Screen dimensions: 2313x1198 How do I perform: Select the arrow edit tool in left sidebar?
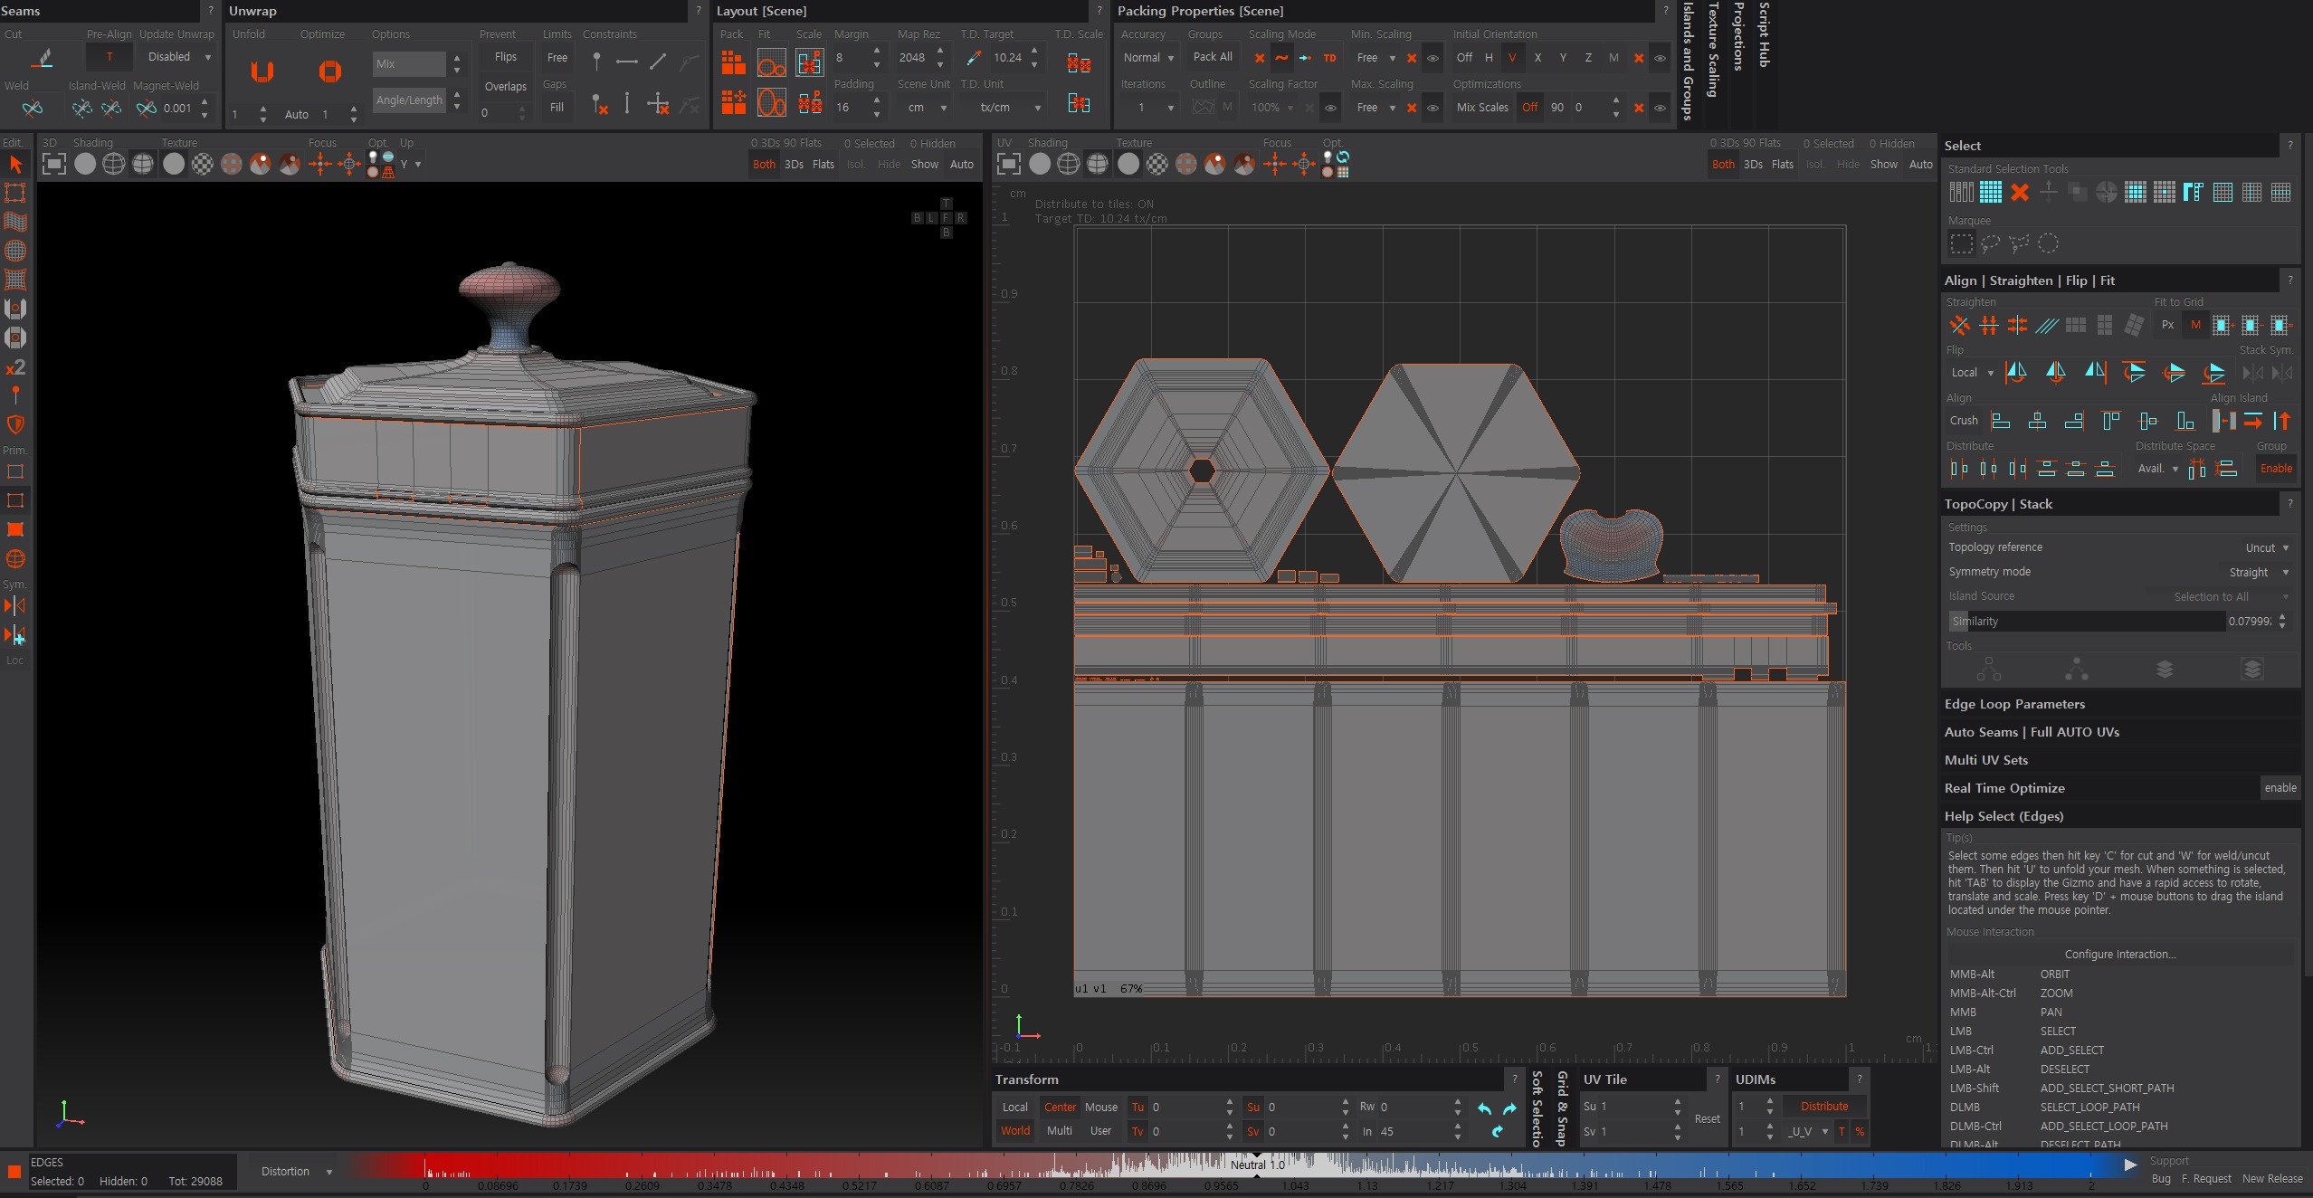click(x=15, y=164)
